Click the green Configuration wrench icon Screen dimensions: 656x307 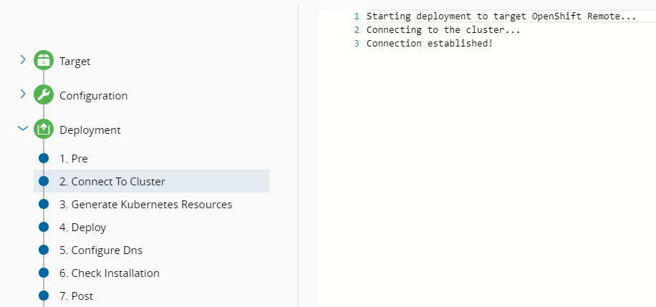pos(44,95)
